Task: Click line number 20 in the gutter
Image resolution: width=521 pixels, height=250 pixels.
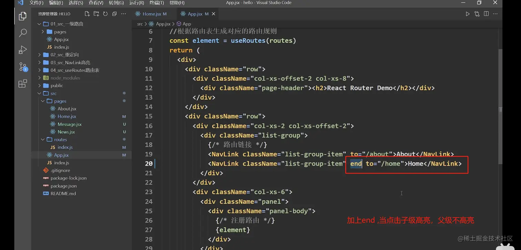Action: pyautogui.click(x=149, y=164)
